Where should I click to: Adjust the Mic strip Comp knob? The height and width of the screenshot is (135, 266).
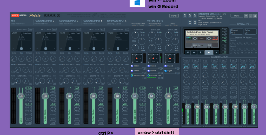[x=14, y=59]
